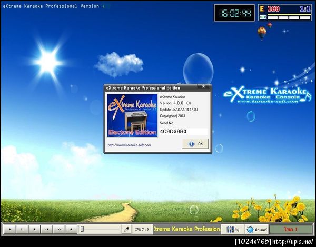Open the EQ equalizer panel
The image size is (316, 247).
tap(233, 230)
